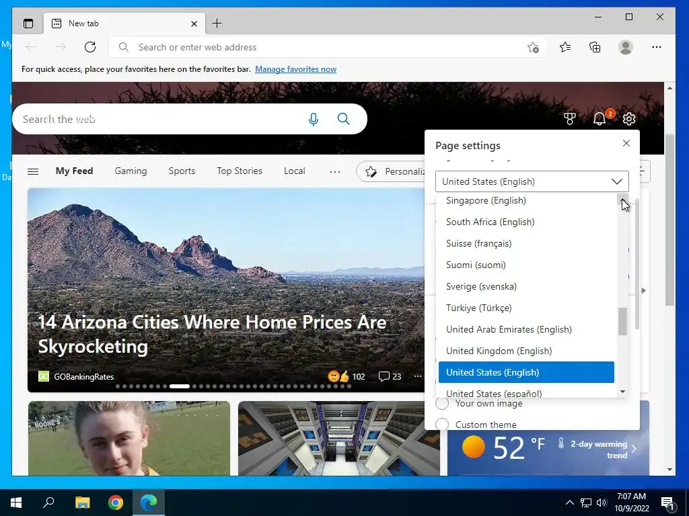Open notifications bell

click(x=600, y=118)
